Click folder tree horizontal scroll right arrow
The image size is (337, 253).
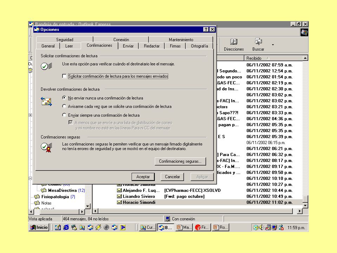[82, 212]
